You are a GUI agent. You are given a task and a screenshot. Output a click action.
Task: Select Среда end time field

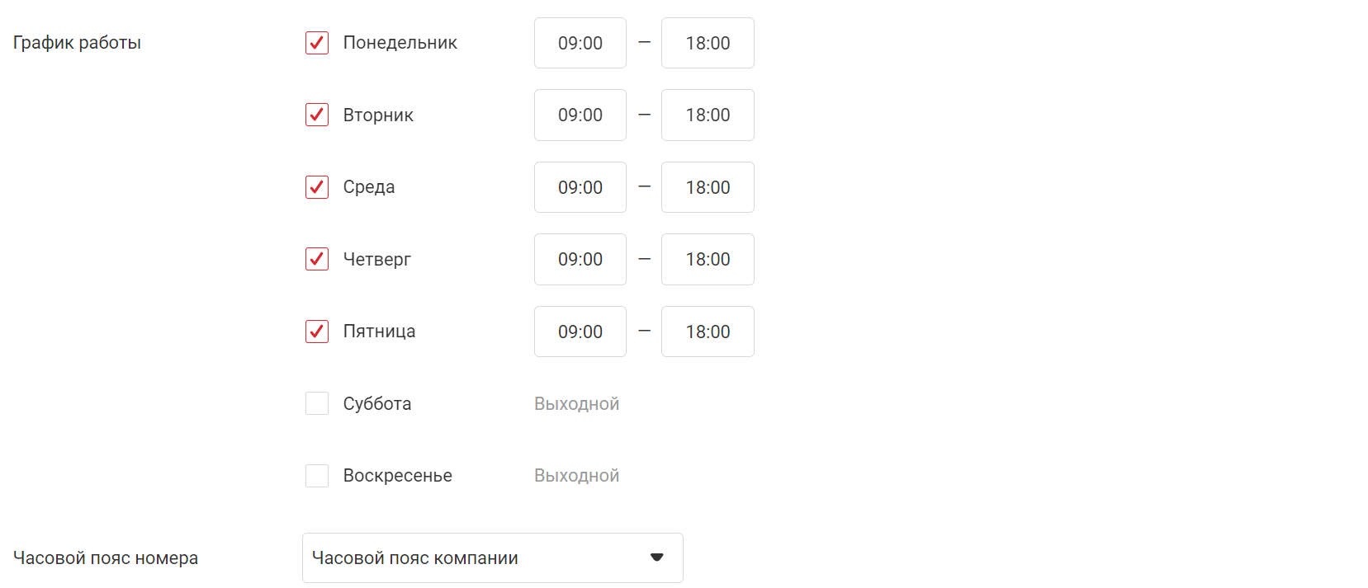pos(708,187)
